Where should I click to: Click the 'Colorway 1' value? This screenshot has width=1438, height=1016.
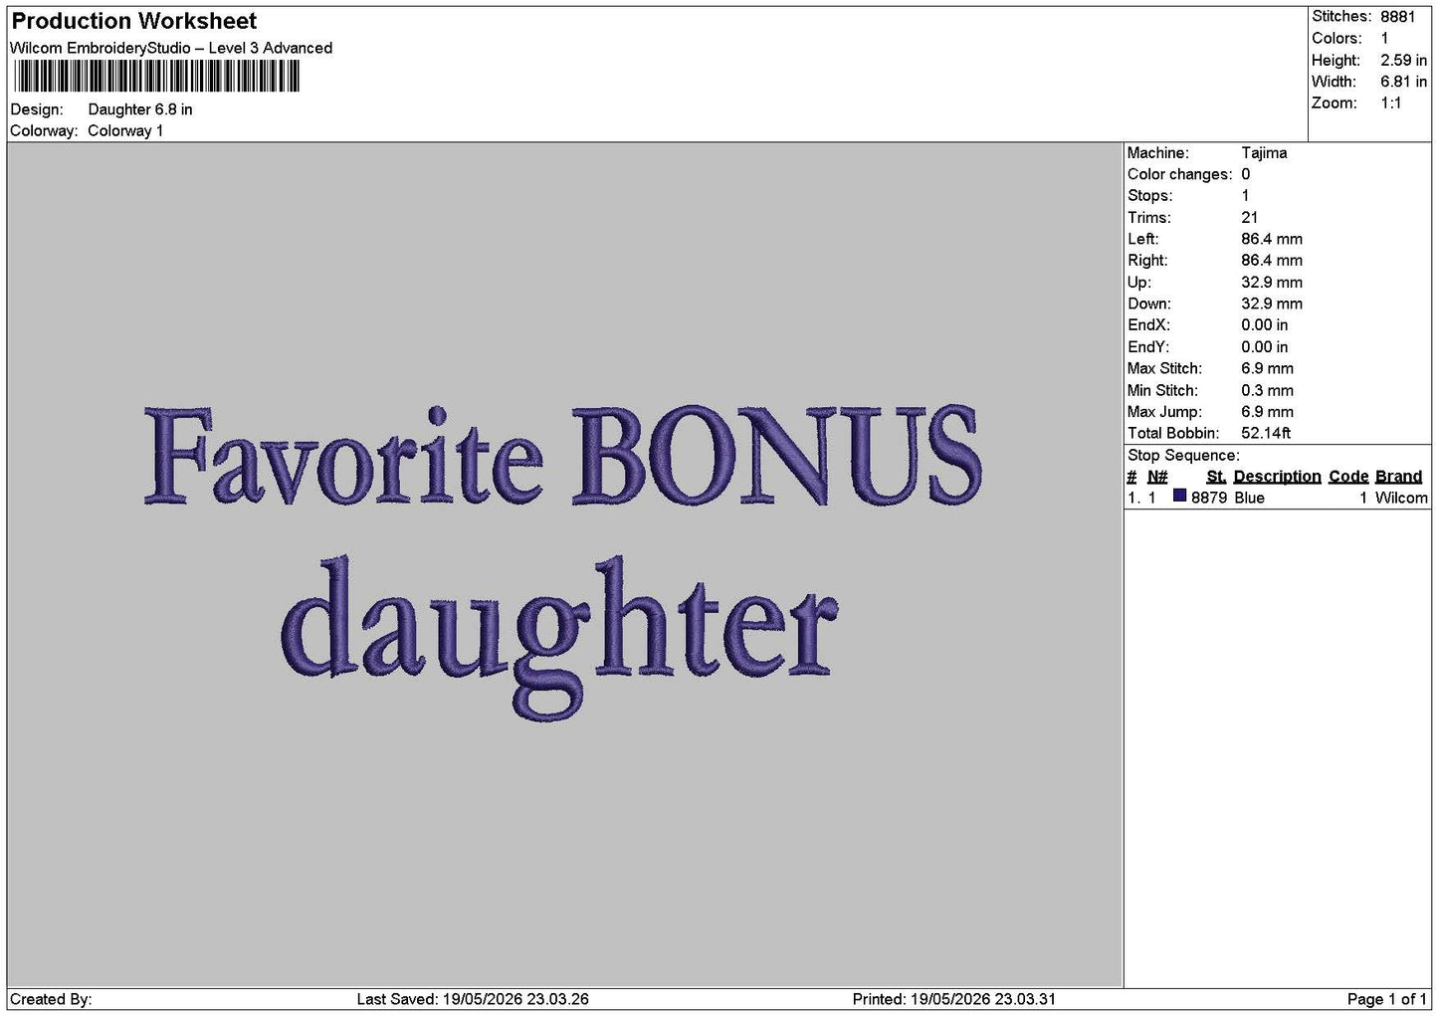[125, 131]
